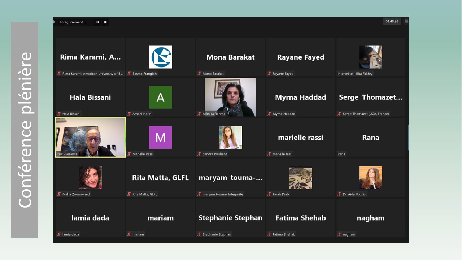
Task: Click muted mic icon beside Mona Barakat
Action: point(199,74)
